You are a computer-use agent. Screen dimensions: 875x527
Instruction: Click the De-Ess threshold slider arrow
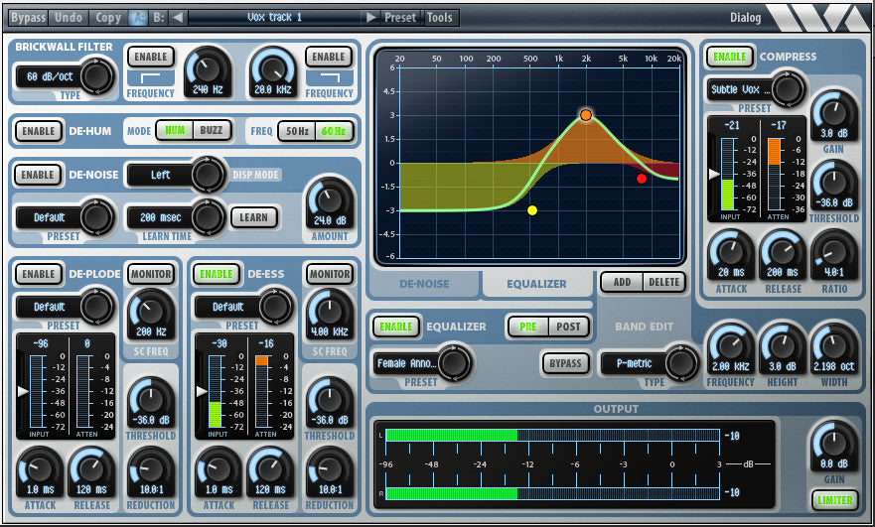click(203, 391)
